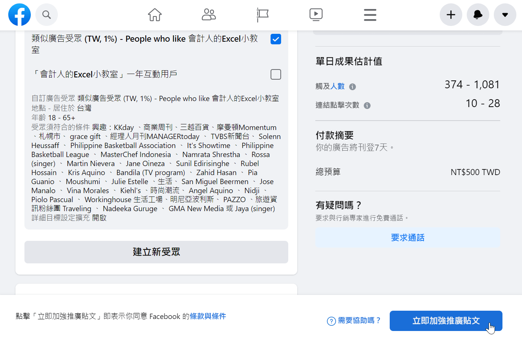Click the 開啟 detailed targeting expansion text
This screenshot has width=522, height=337.
pos(99,218)
